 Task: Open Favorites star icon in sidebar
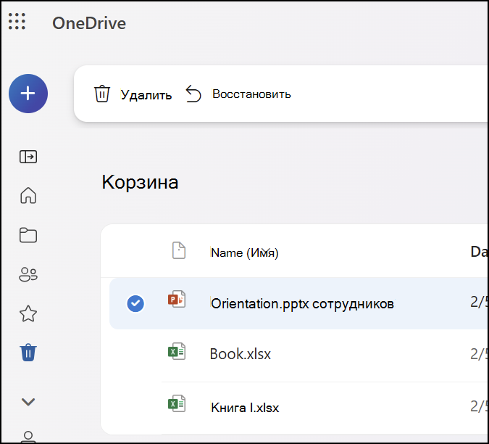tap(28, 313)
